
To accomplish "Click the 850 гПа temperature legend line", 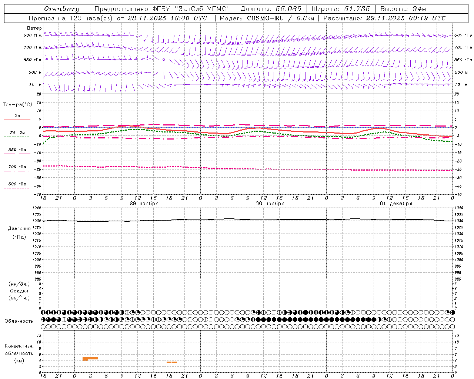I will (x=17, y=153).
